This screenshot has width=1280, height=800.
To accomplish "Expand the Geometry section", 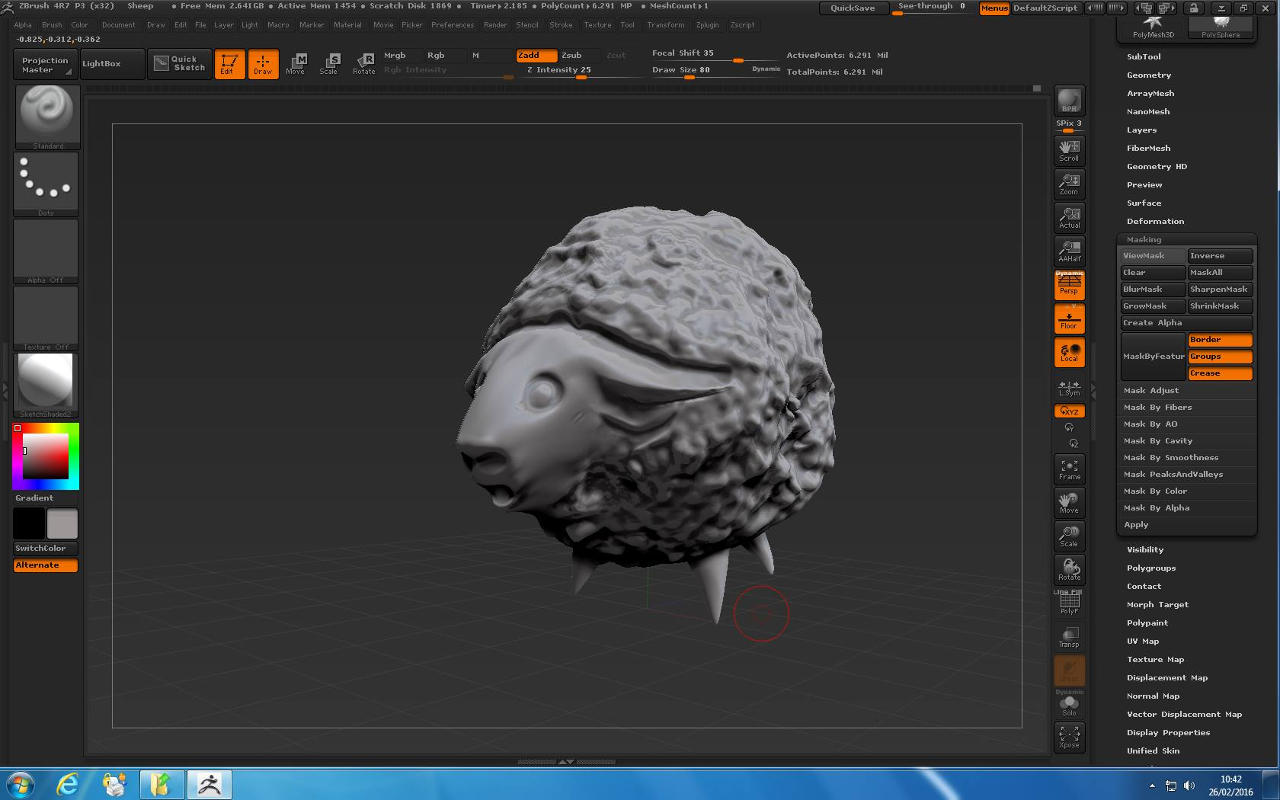I will click(1149, 75).
